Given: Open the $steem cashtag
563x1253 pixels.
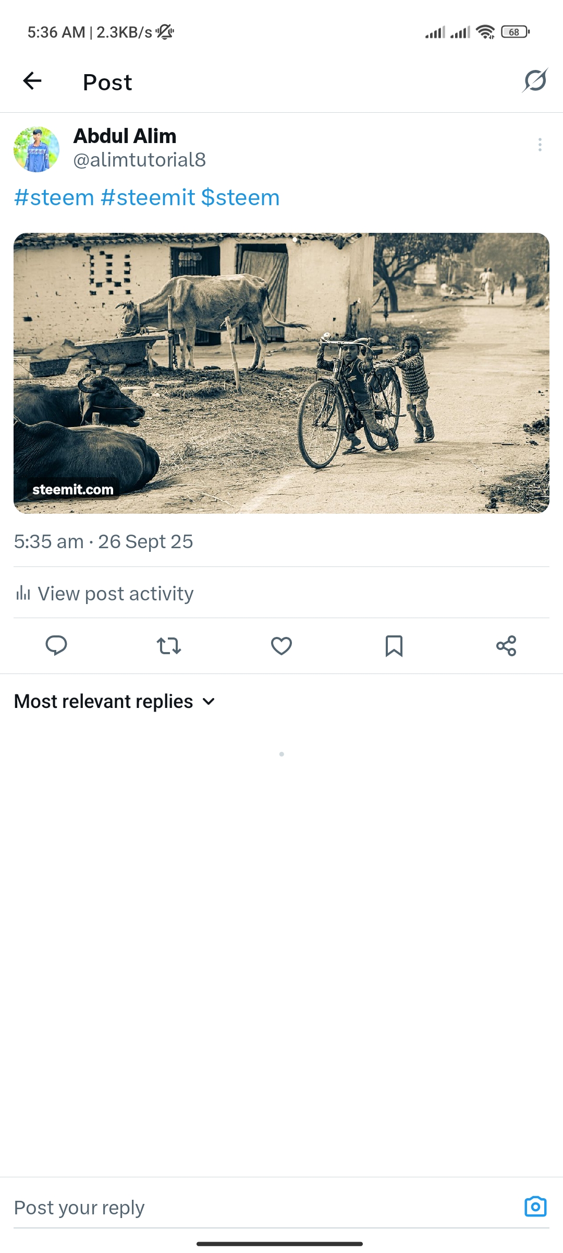Looking at the screenshot, I should (240, 198).
